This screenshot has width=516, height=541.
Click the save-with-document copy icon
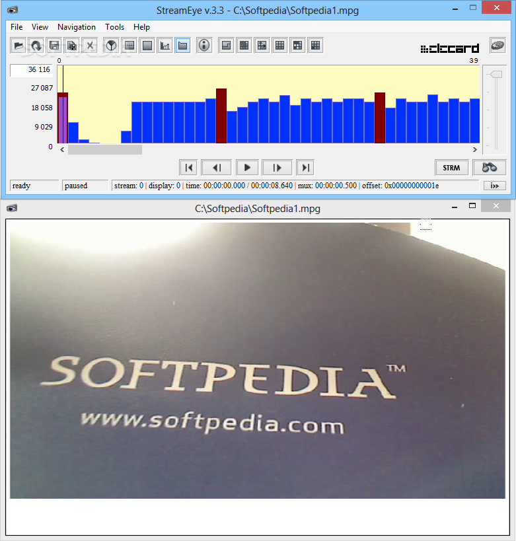click(72, 46)
